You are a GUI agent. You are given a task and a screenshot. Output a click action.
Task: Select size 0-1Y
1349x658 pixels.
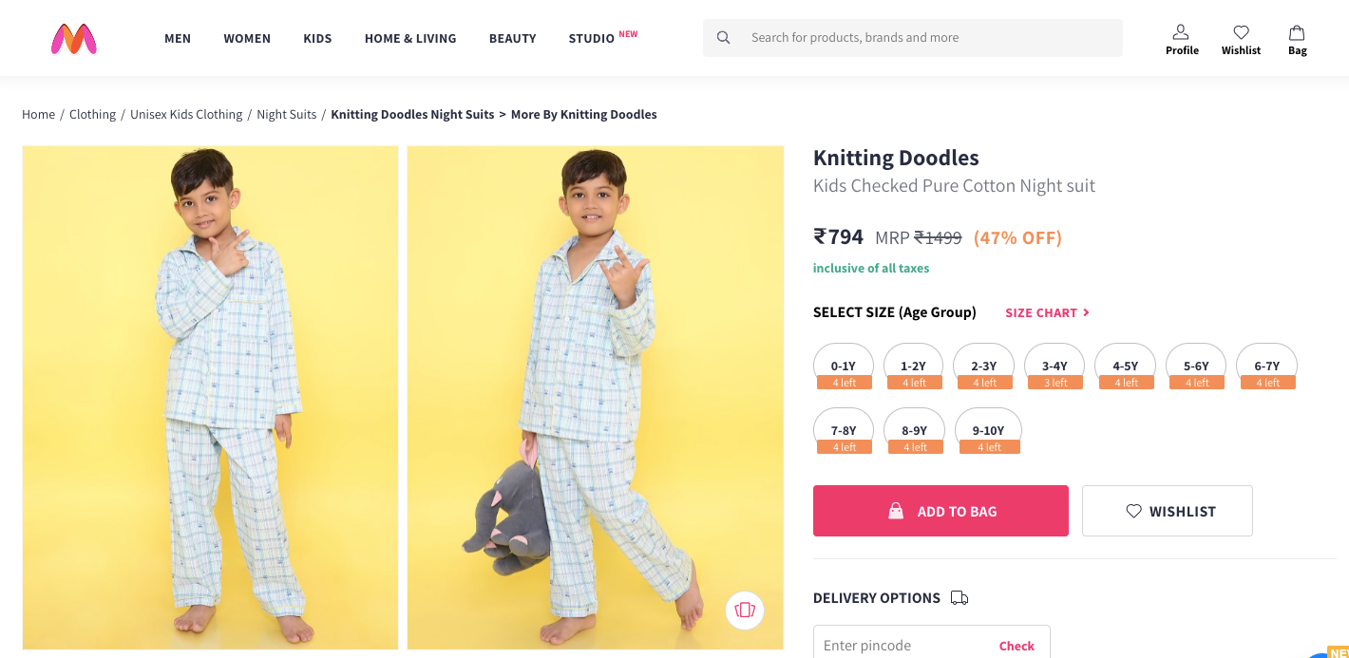(x=844, y=367)
